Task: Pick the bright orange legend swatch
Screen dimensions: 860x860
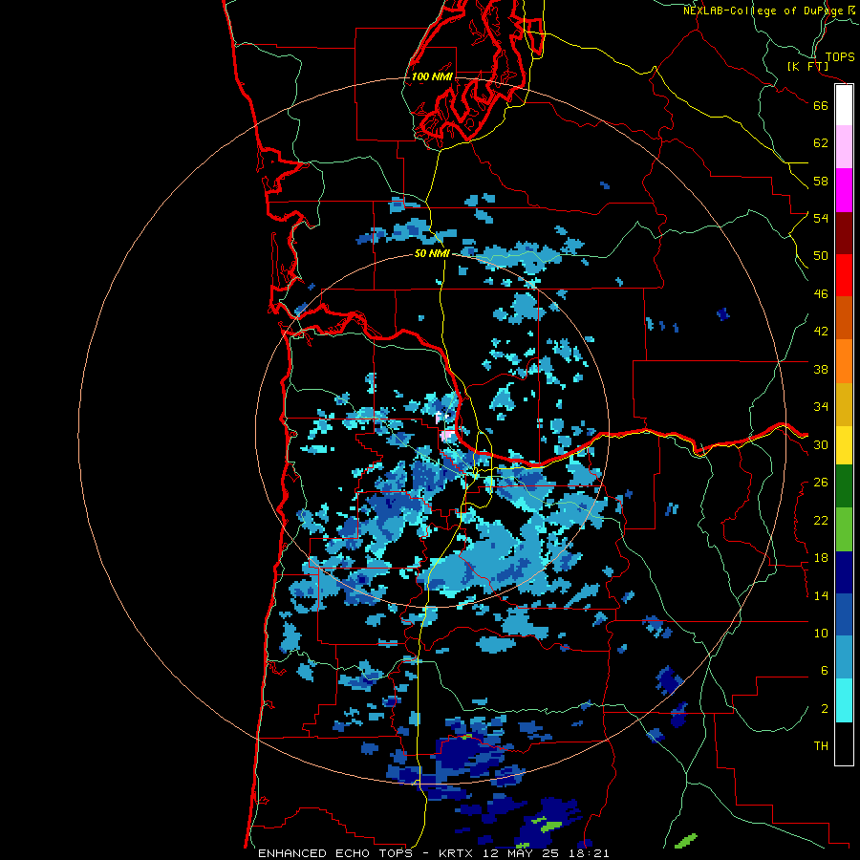Action: (x=844, y=361)
